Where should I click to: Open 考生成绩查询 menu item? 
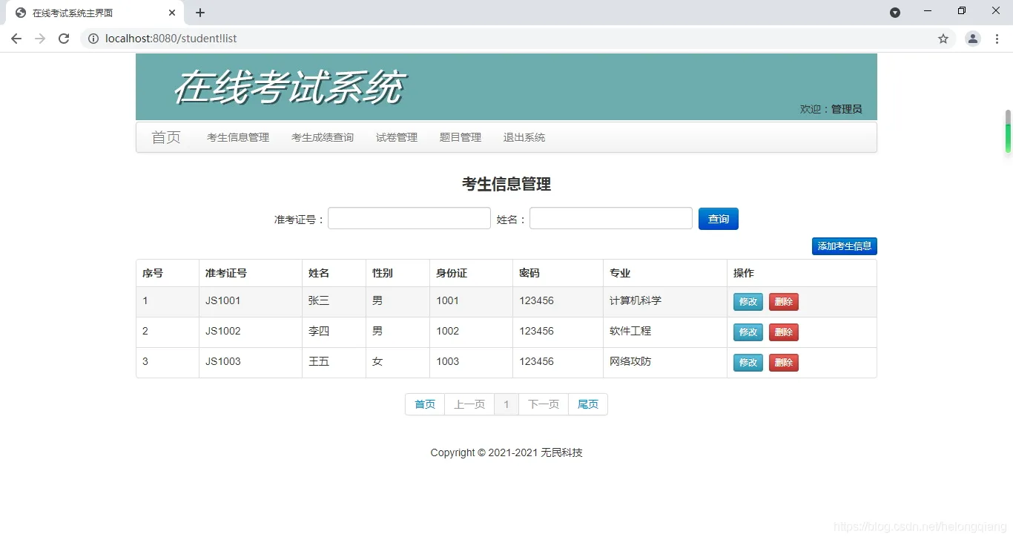coord(323,137)
